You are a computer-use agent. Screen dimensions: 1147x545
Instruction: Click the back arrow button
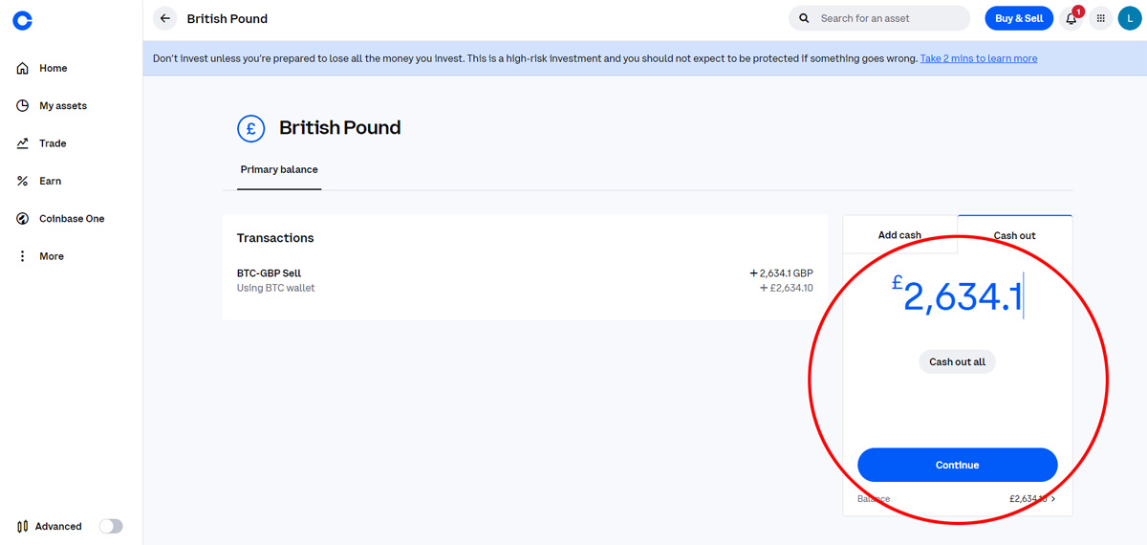coord(165,18)
